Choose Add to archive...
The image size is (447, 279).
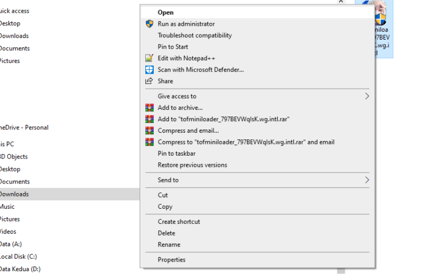point(257,108)
